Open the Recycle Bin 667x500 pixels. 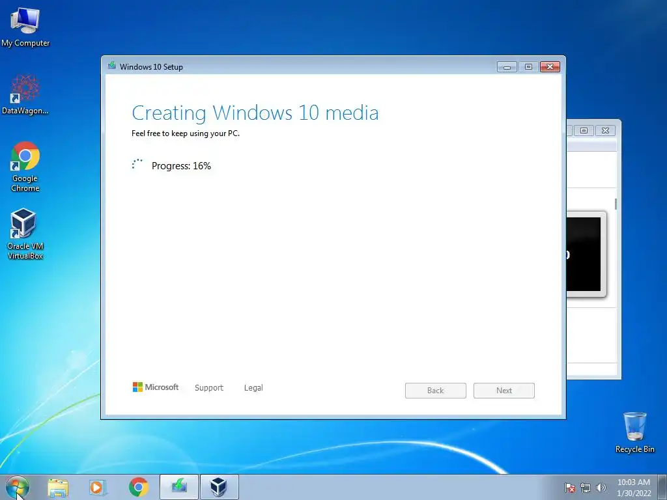(x=634, y=432)
